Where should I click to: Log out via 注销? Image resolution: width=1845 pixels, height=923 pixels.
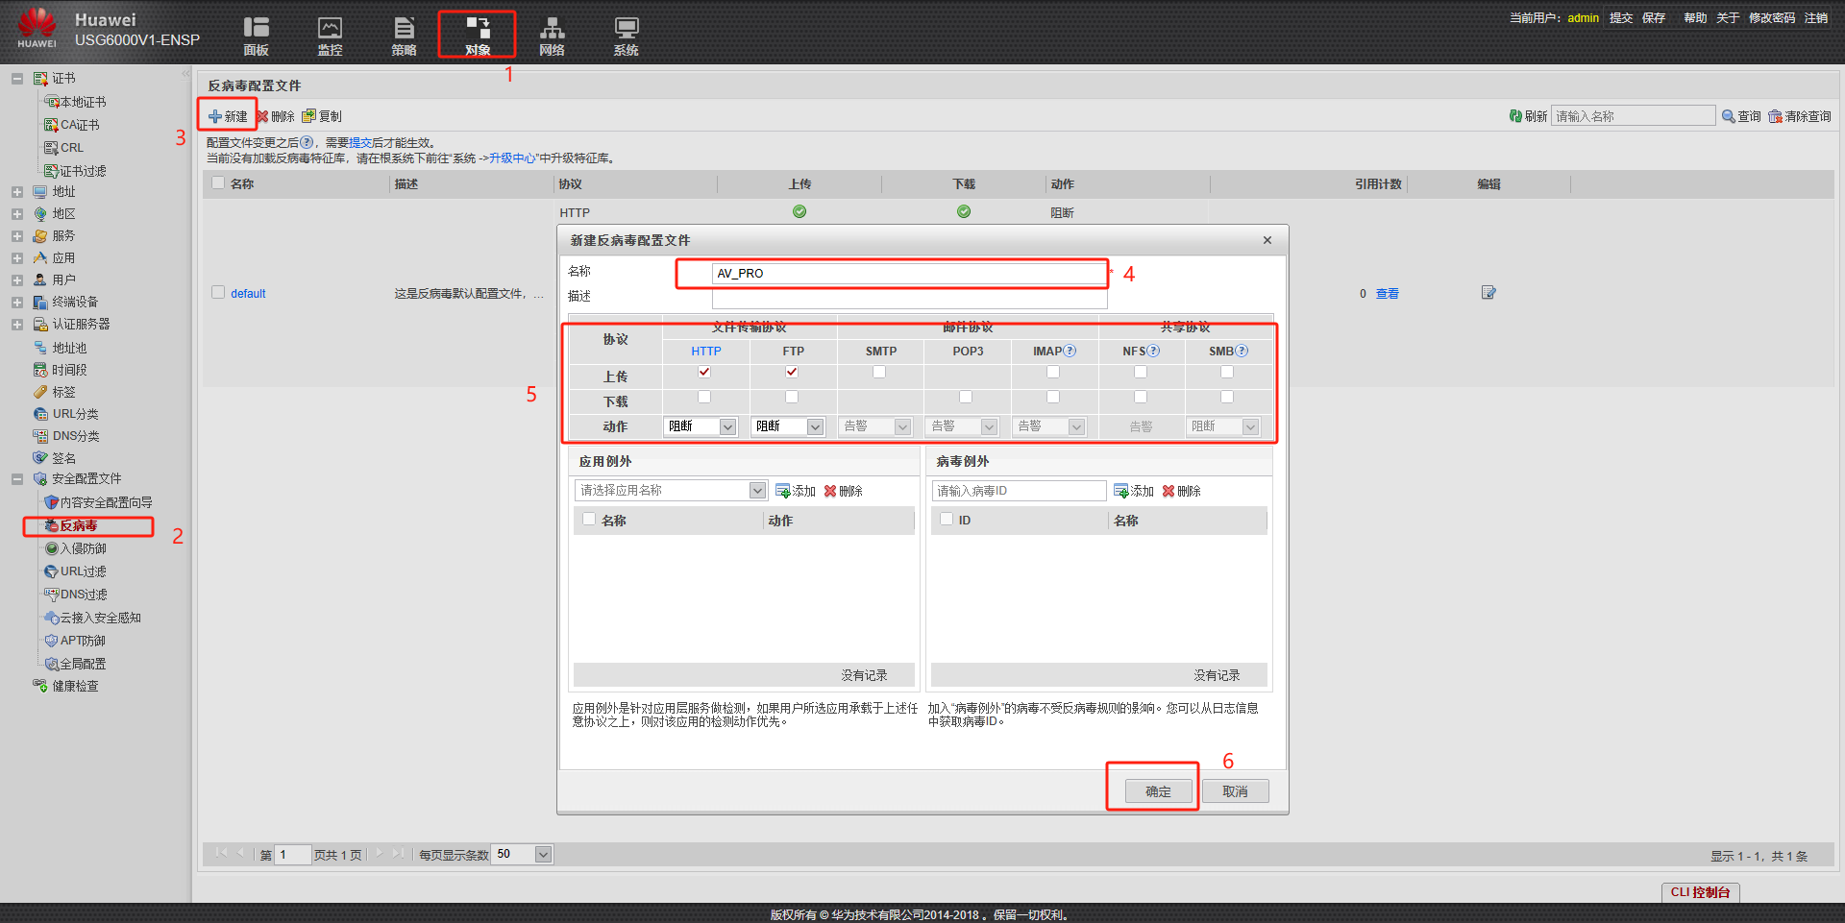pyautogui.click(x=1817, y=17)
